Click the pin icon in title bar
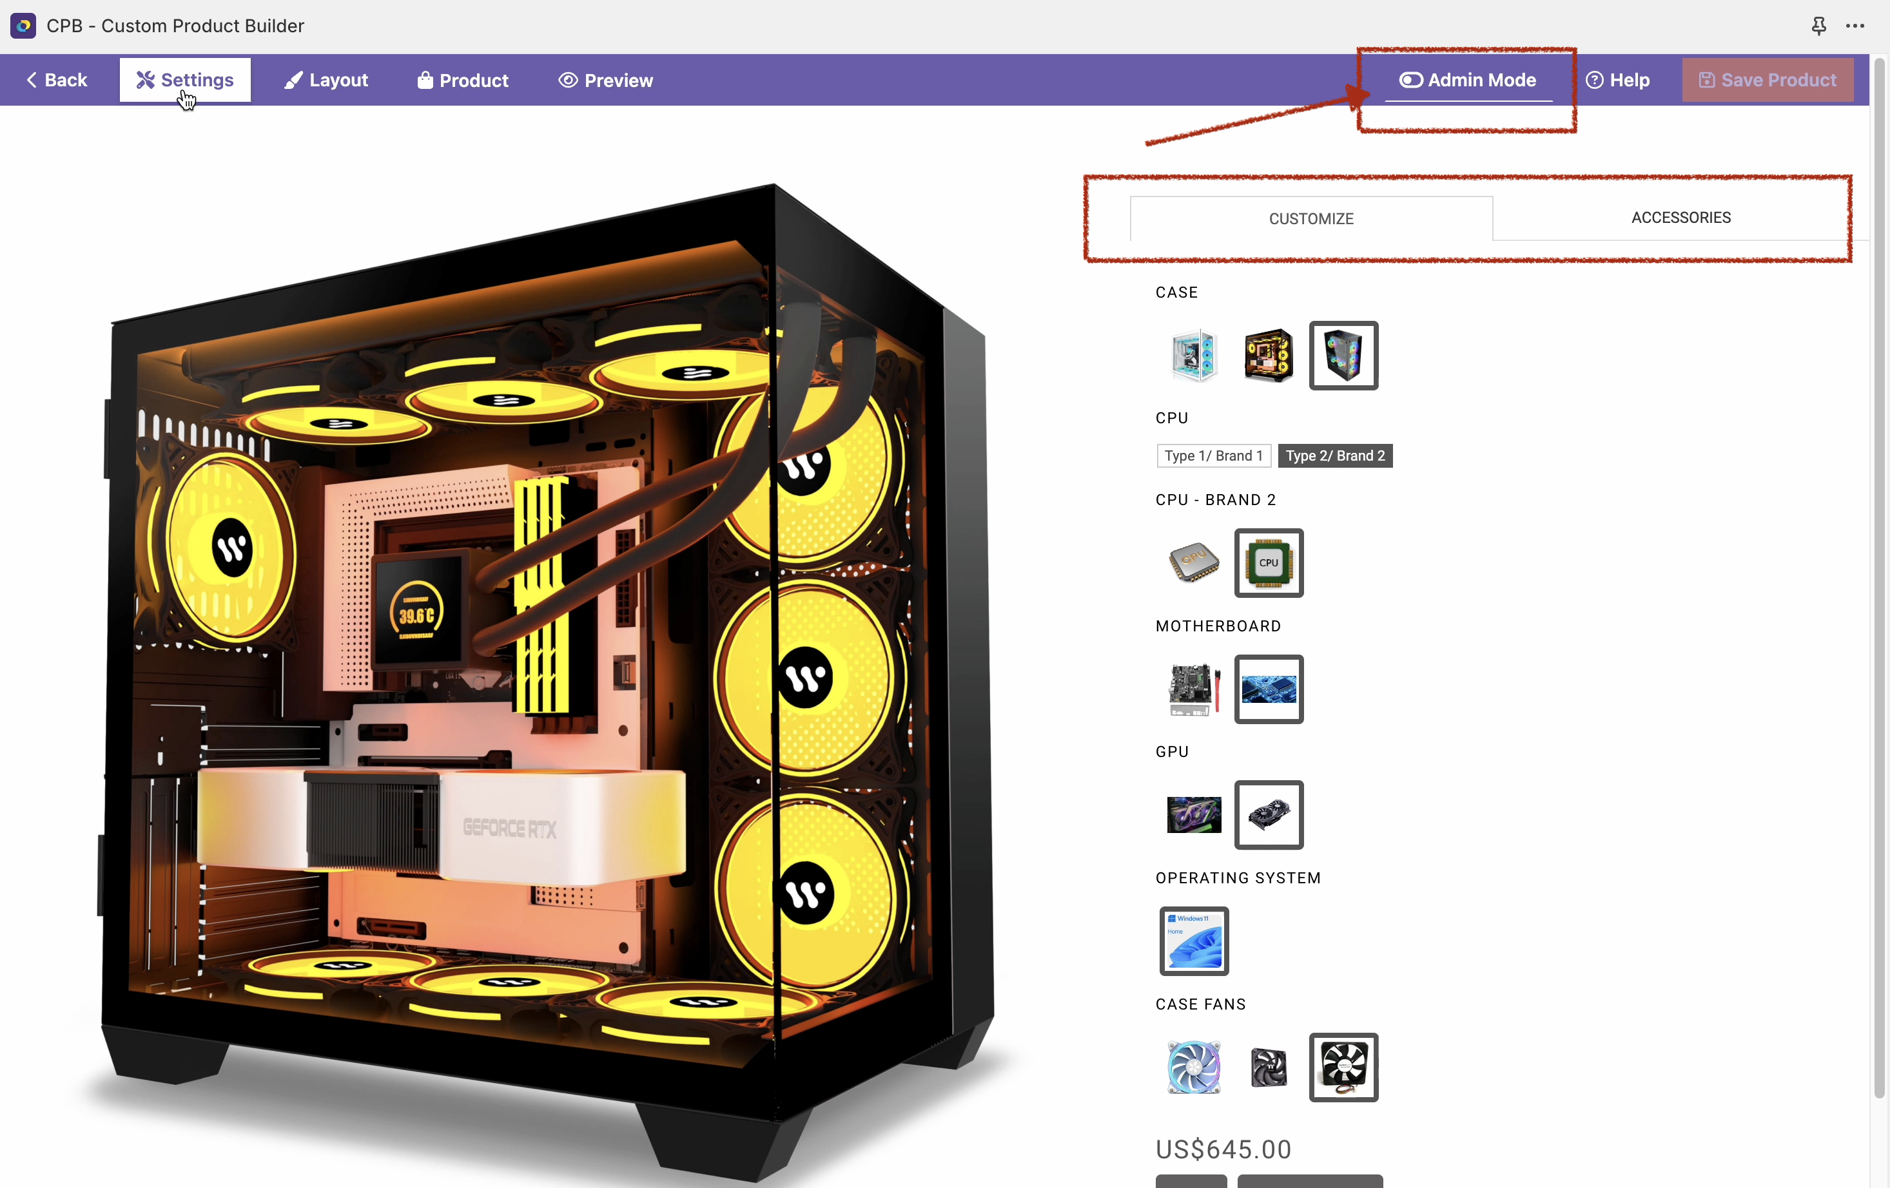The height and width of the screenshot is (1188, 1890). click(1818, 26)
